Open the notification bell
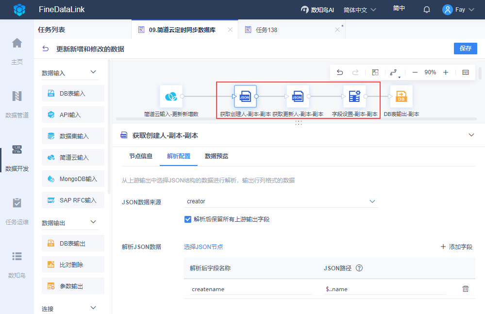 point(427,10)
